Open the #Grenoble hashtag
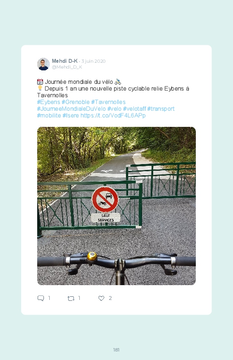 pyautogui.click(x=76, y=102)
